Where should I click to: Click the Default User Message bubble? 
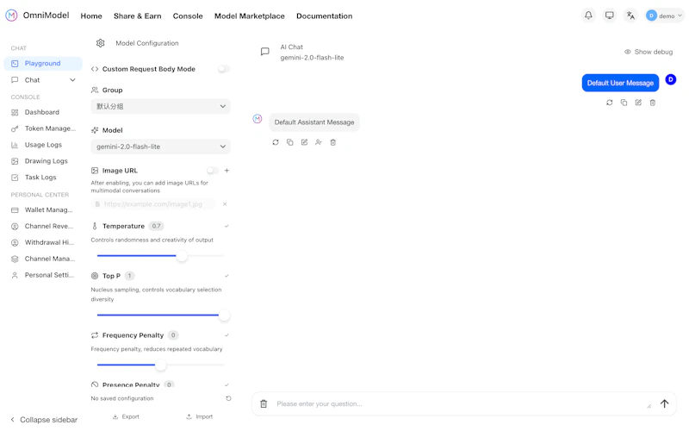click(620, 83)
